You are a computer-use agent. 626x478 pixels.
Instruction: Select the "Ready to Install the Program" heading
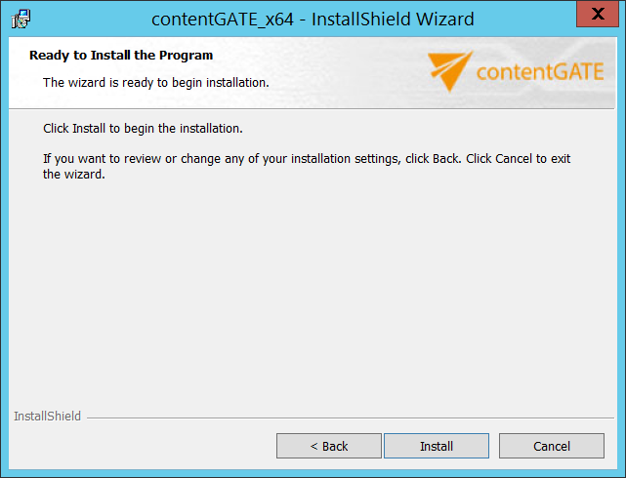tap(121, 56)
